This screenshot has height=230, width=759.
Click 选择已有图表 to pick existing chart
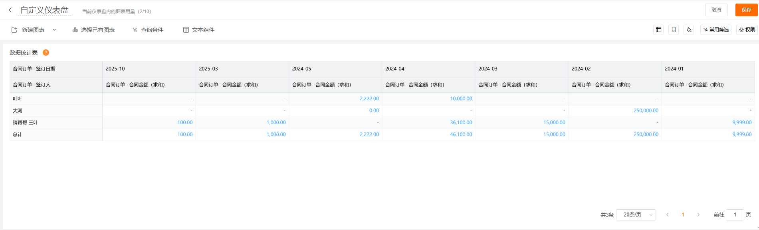(x=93, y=30)
